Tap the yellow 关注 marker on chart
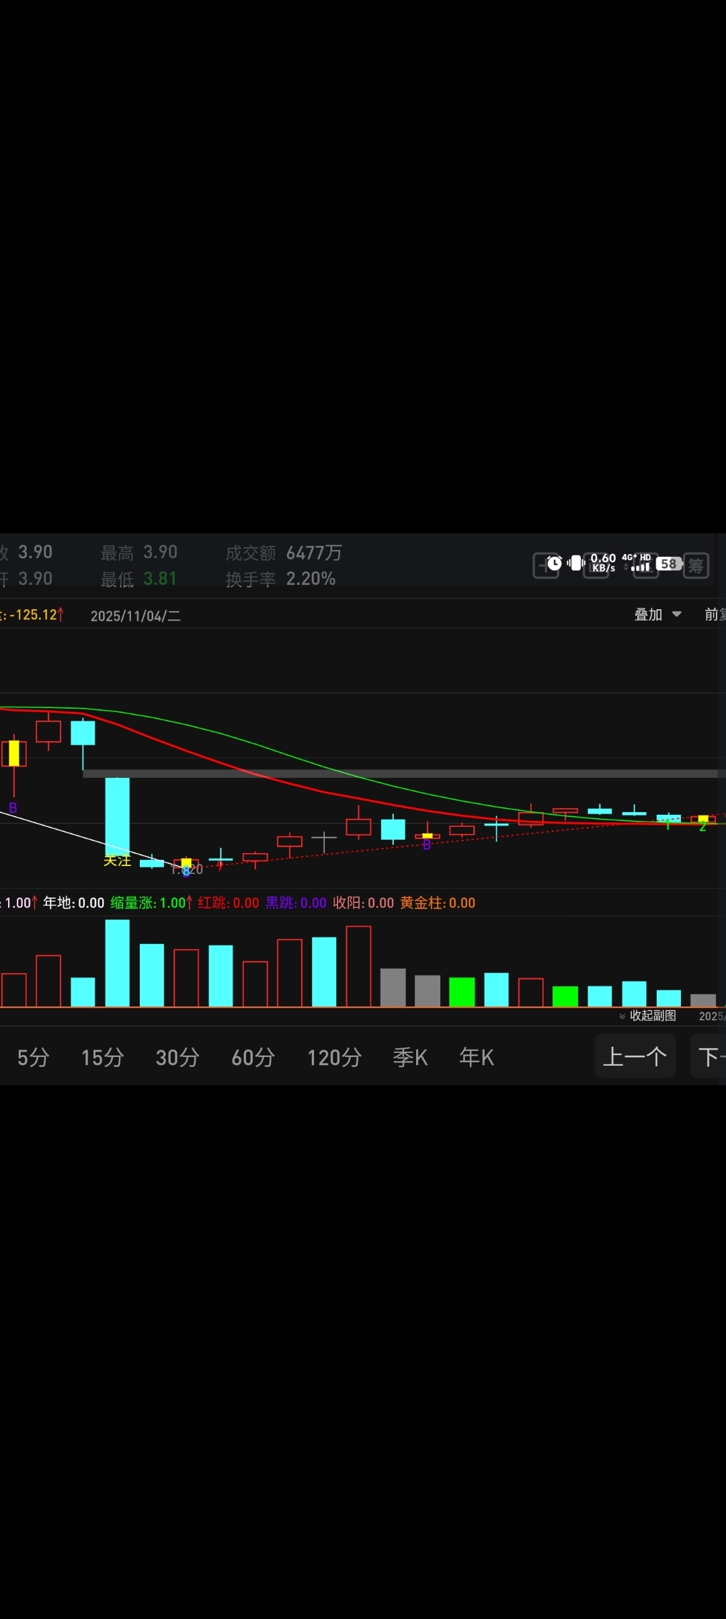The width and height of the screenshot is (726, 1619). coord(117,861)
